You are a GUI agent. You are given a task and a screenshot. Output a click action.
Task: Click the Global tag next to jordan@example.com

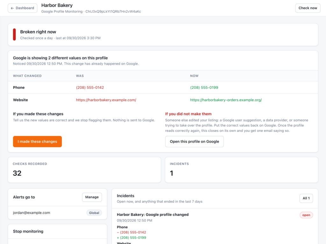tap(94, 213)
